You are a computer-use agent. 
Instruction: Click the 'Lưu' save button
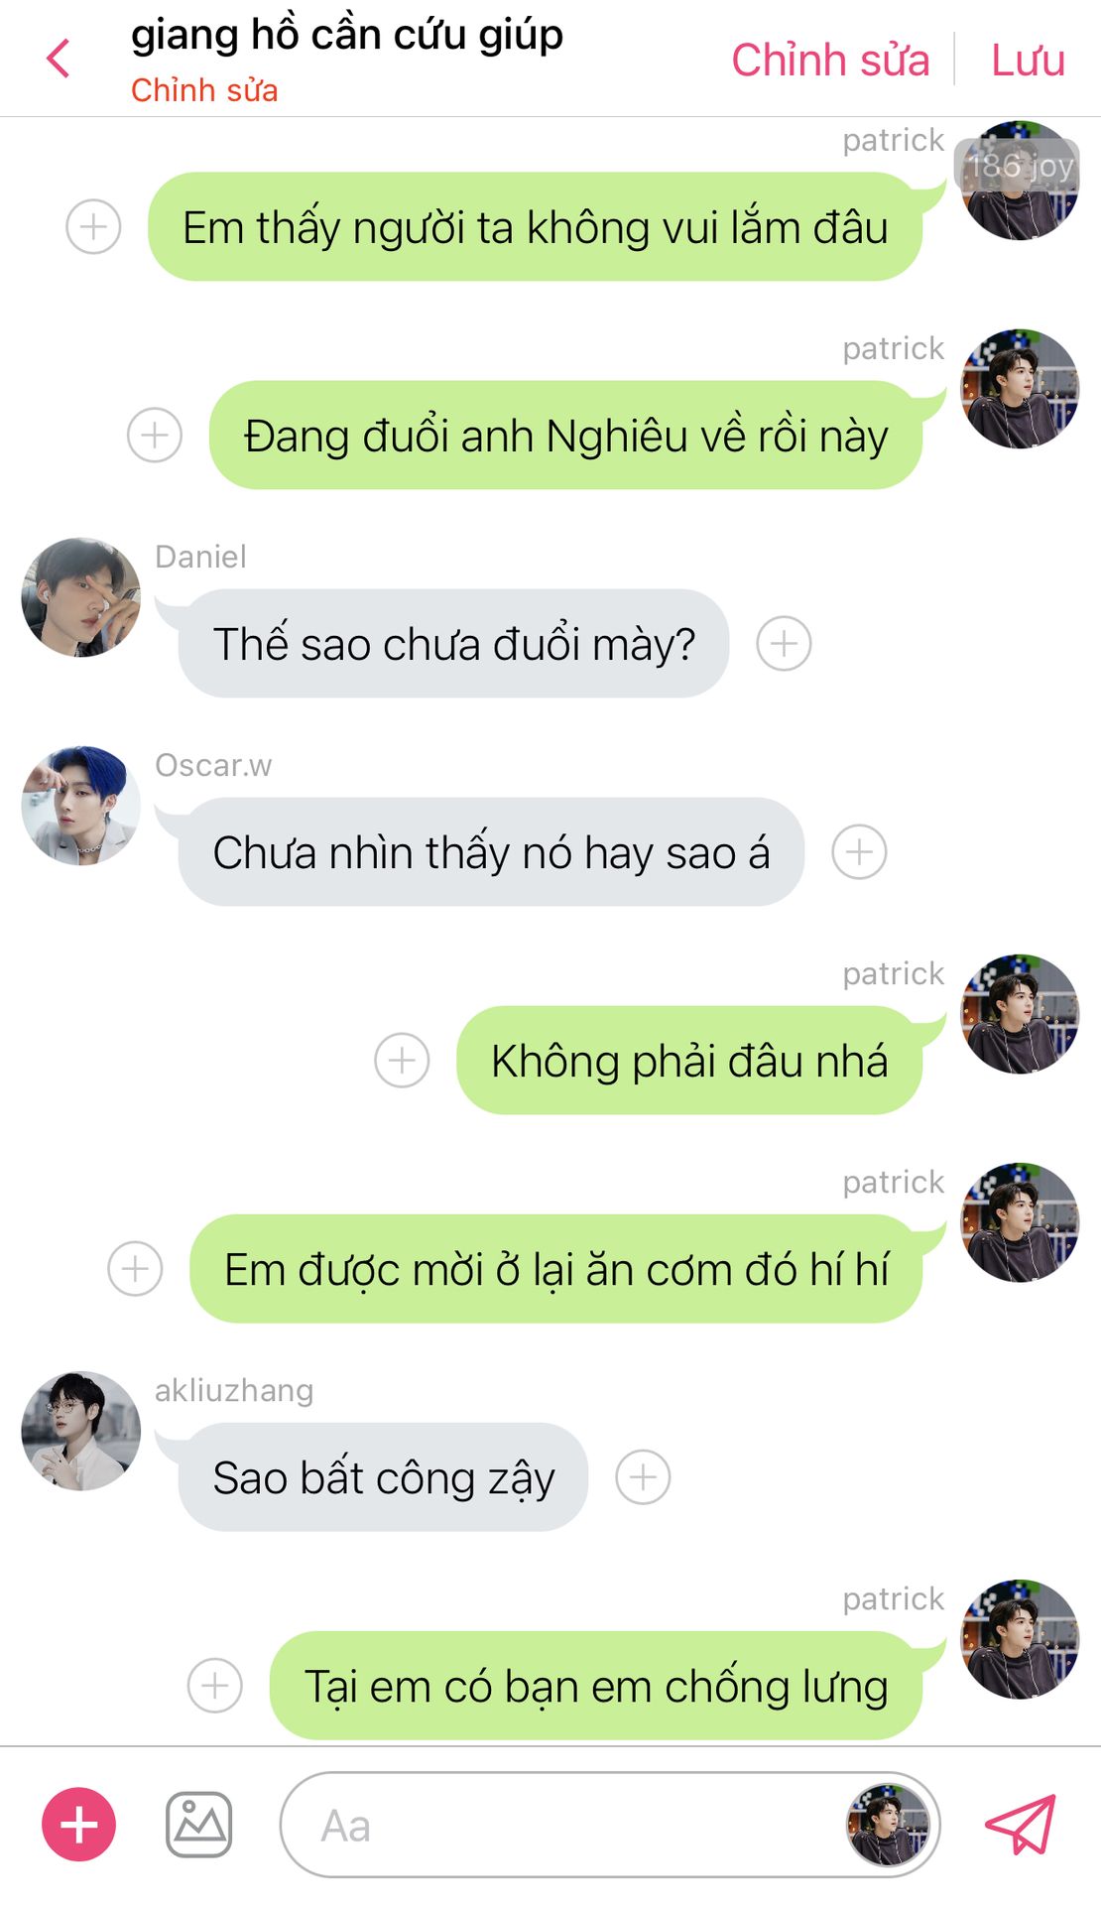point(1028,60)
